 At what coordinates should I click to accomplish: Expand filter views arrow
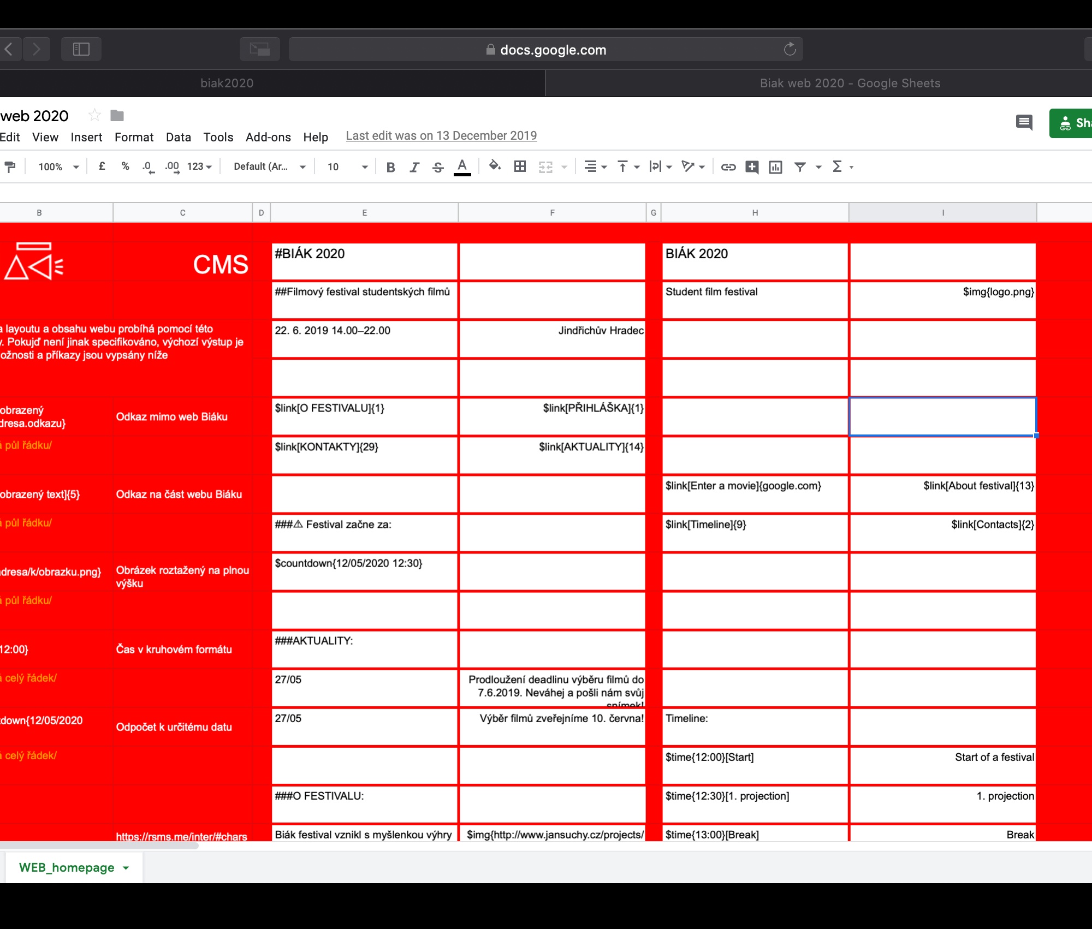[818, 167]
